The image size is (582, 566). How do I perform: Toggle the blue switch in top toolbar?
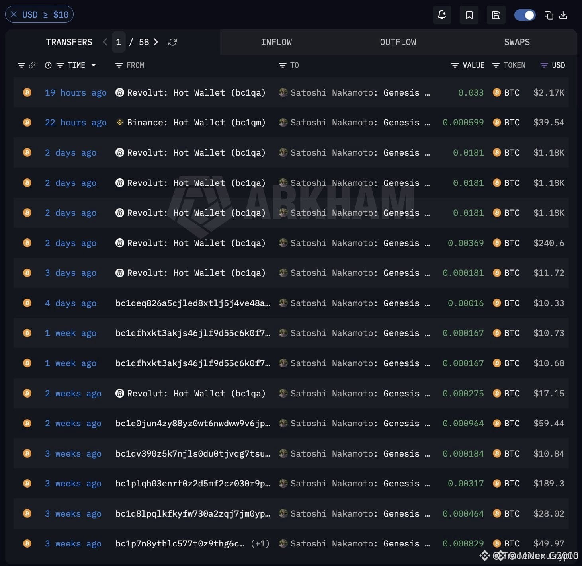coord(525,15)
